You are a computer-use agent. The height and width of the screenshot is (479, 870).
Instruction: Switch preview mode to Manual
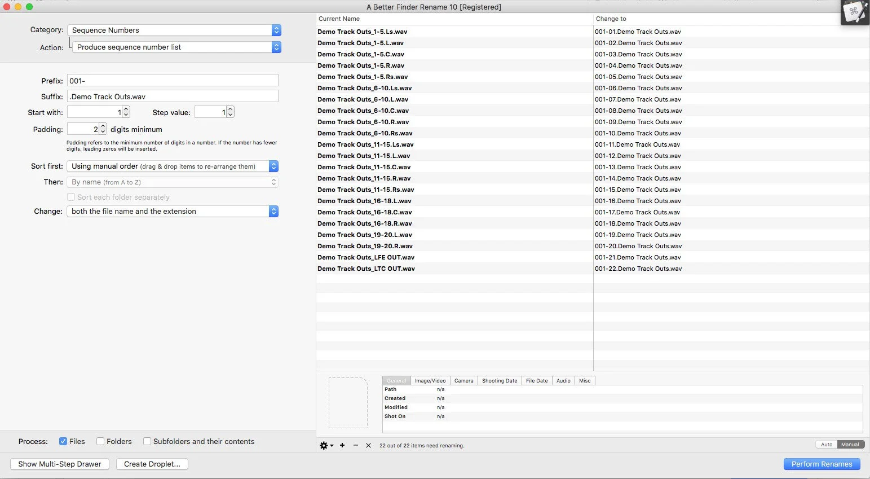(850, 445)
